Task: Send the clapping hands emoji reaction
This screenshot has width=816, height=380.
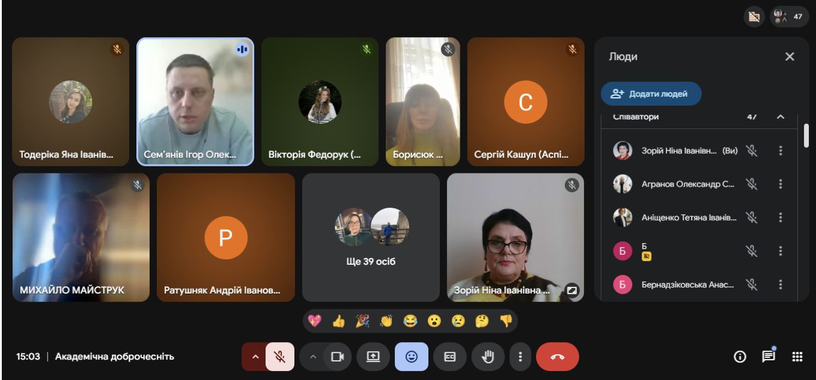Action: click(x=386, y=321)
